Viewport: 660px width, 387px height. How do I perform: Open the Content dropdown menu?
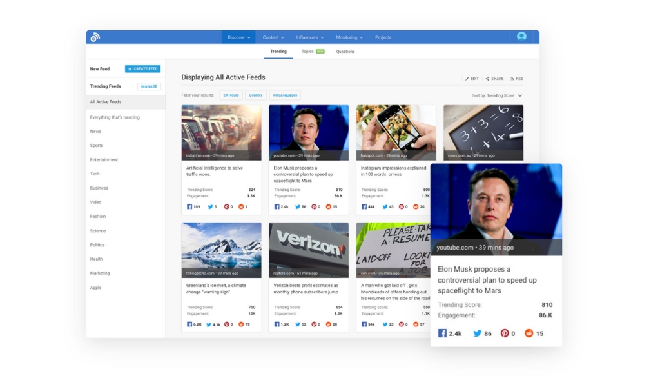click(x=273, y=37)
